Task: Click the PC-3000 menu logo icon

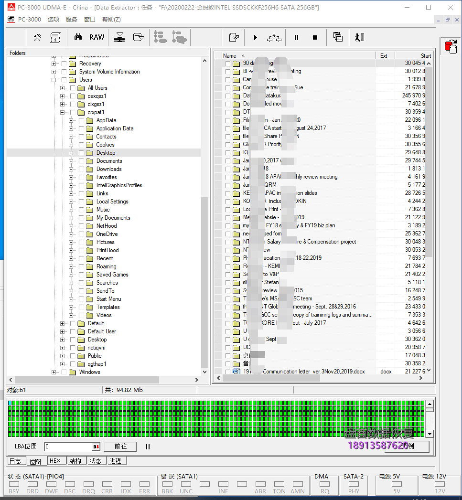Action: pyautogui.click(x=11, y=20)
